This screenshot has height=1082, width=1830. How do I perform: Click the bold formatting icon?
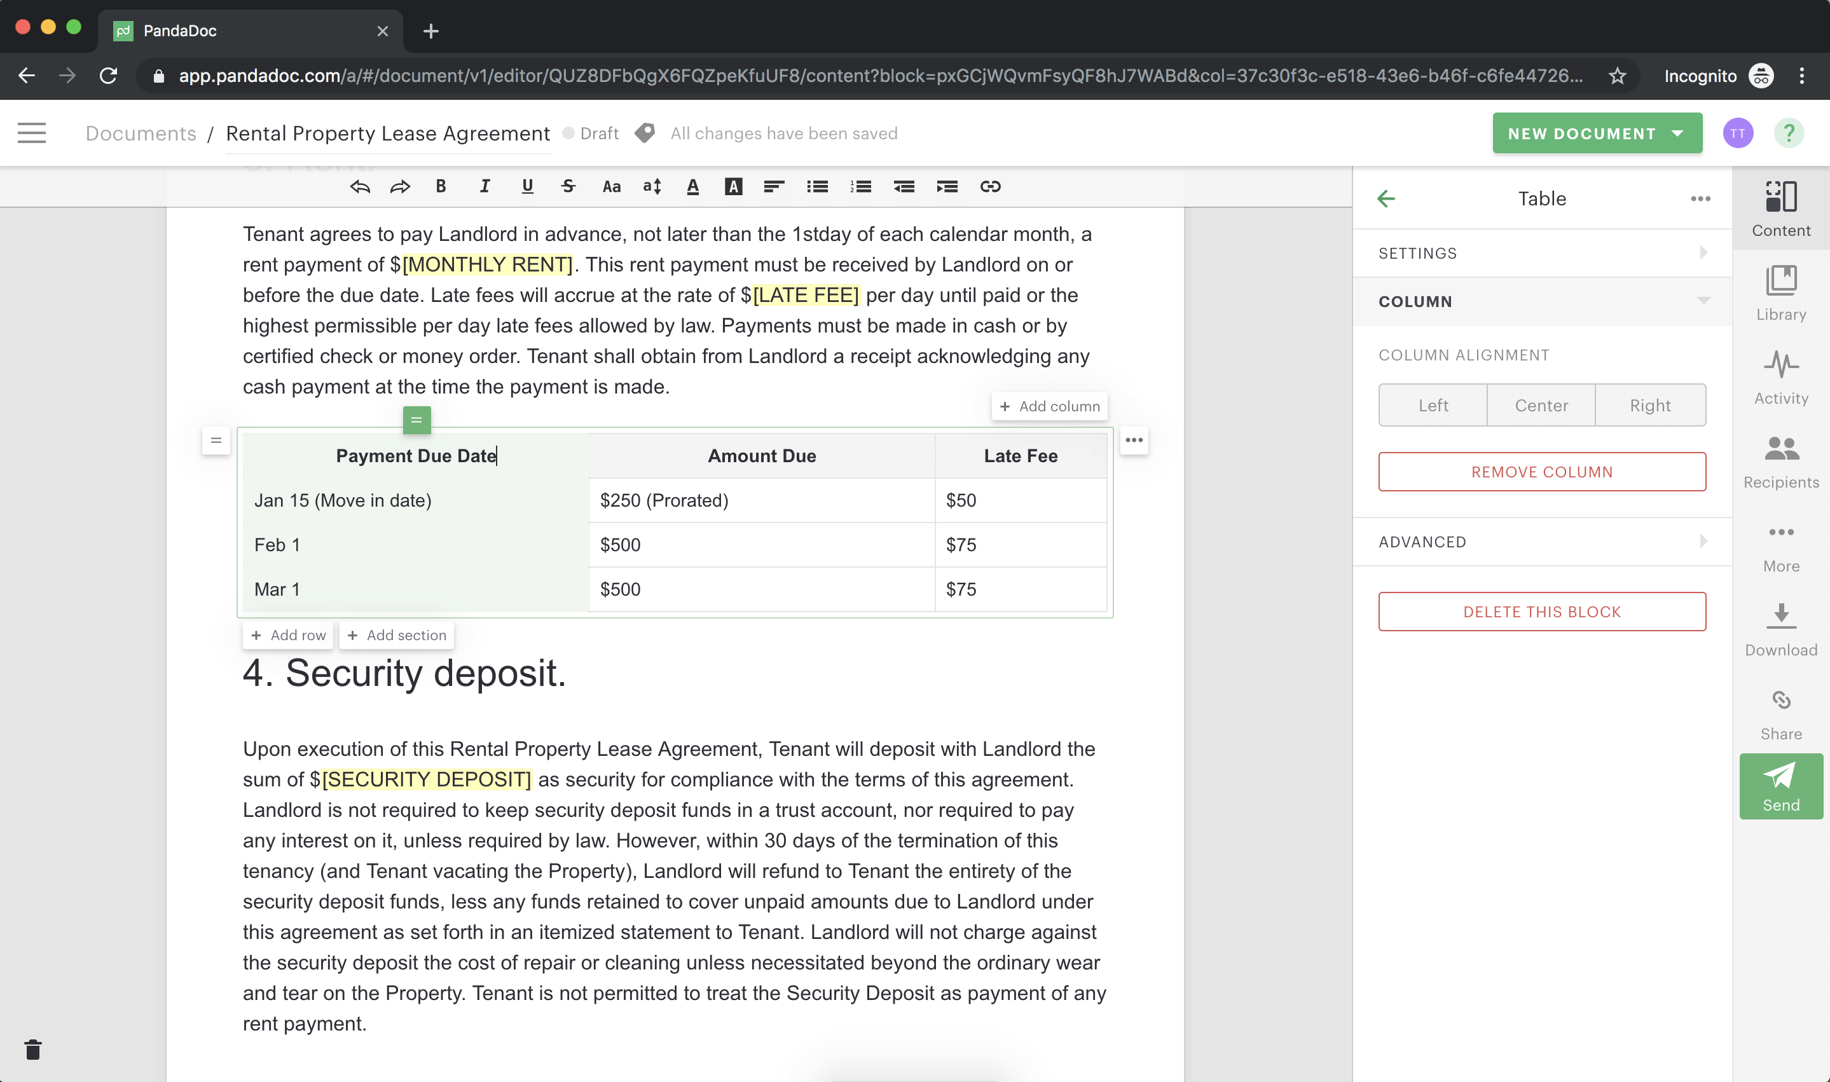click(x=441, y=186)
